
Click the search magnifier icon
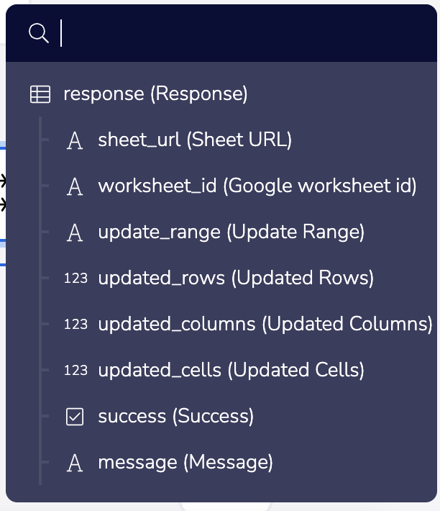click(x=39, y=33)
